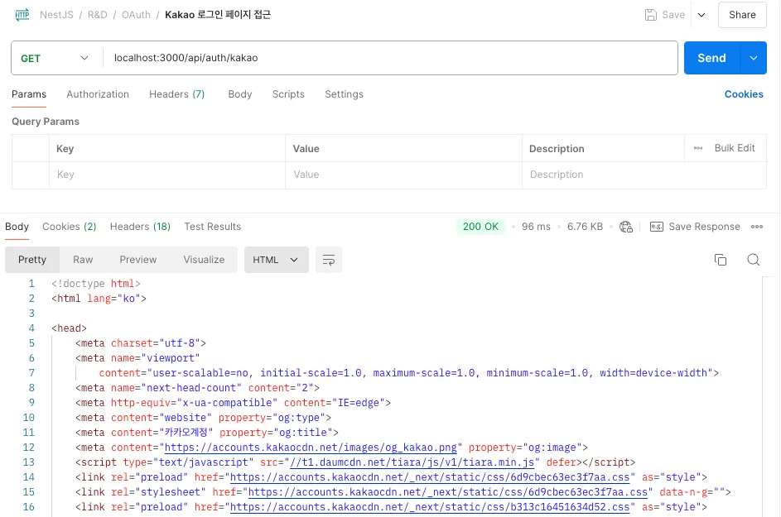Click the network globe lock icon
The image size is (781, 517).
[x=626, y=227]
